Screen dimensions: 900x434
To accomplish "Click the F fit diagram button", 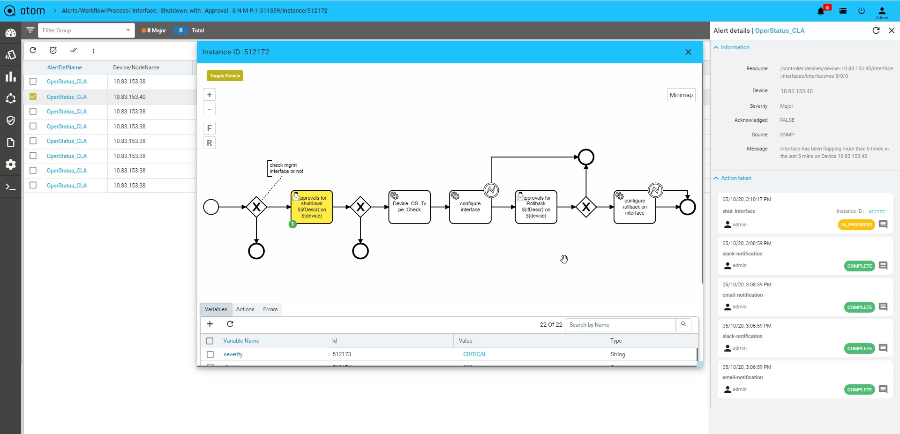I will pyautogui.click(x=210, y=128).
